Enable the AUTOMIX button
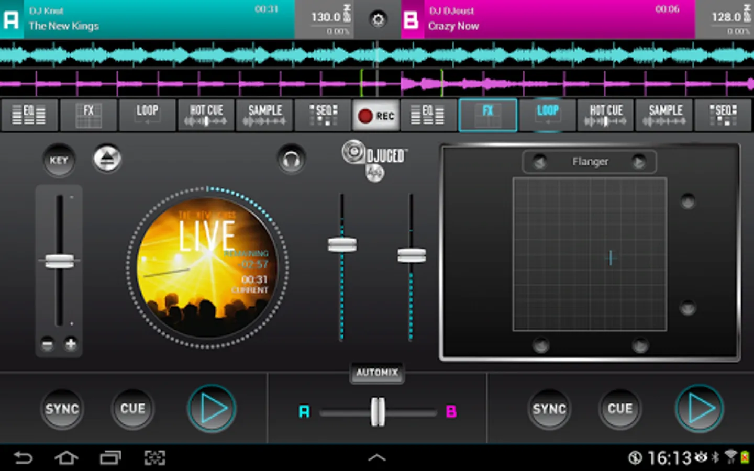Image resolution: width=754 pixels, height=471 pixels. 377,373
